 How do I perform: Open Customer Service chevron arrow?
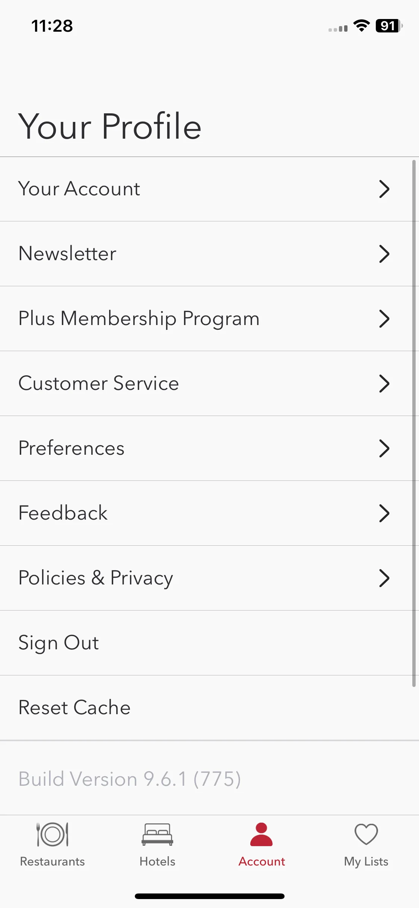(384, 384)
